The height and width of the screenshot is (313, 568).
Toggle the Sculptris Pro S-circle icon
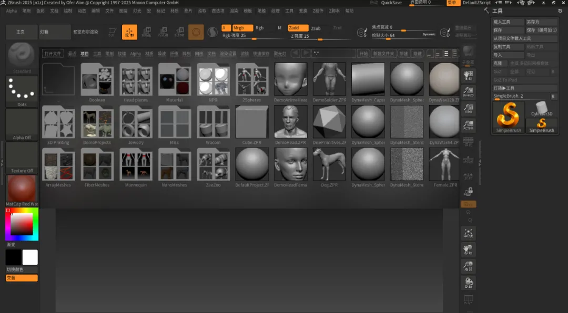(212, 33)
